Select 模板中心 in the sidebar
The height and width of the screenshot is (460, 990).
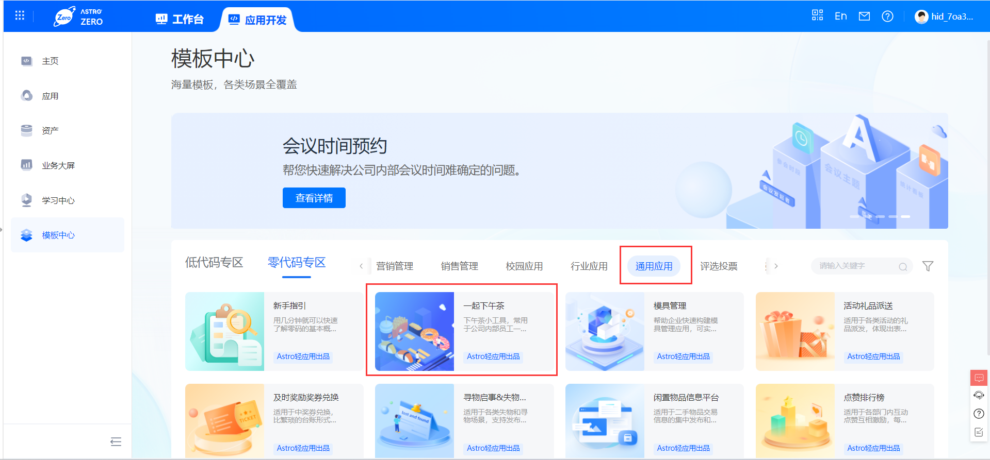pos(68,235)
